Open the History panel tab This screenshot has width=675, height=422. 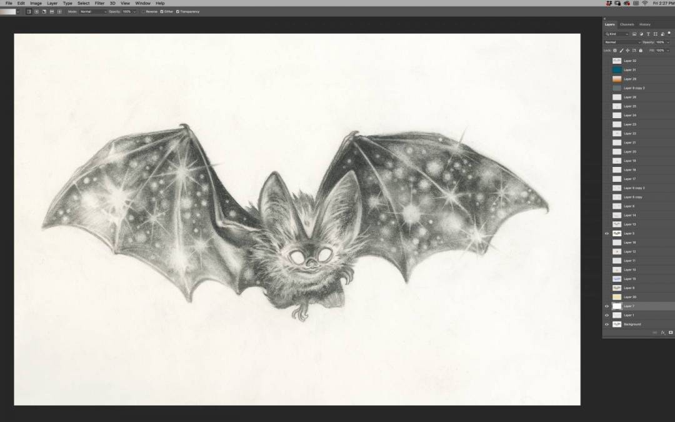click(x=644, y=24)
